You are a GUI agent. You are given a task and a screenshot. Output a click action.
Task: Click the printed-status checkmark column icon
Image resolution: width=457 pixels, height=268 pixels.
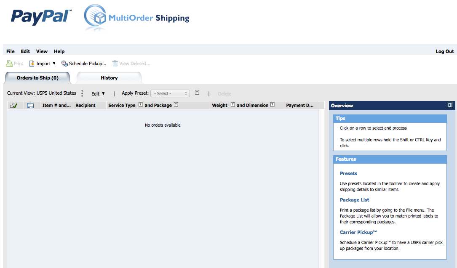(x=13, y=105)
